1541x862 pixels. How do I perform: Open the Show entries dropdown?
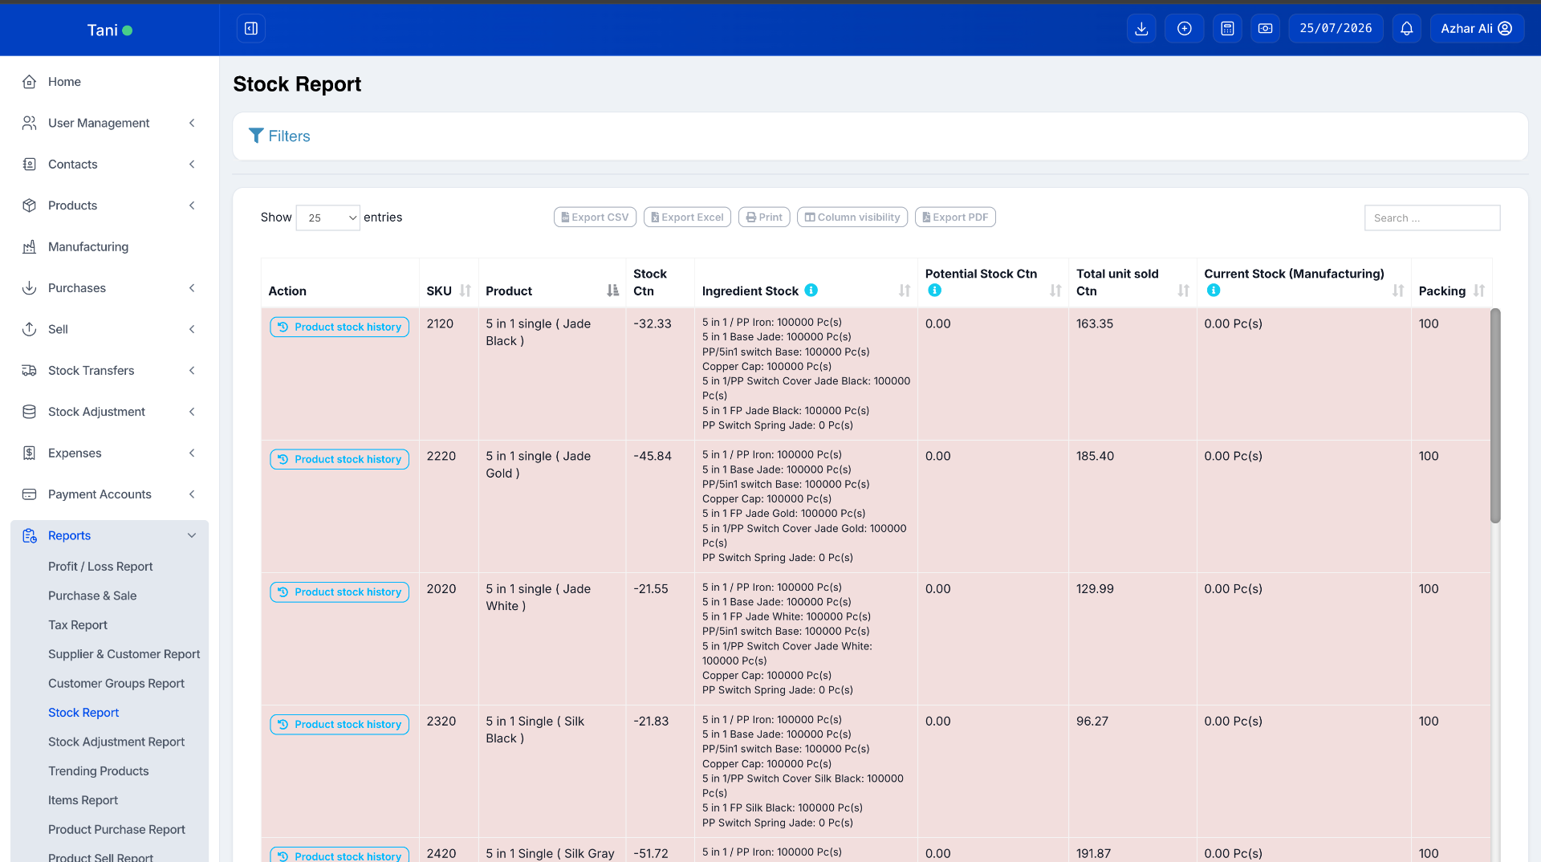coord(328,218)
